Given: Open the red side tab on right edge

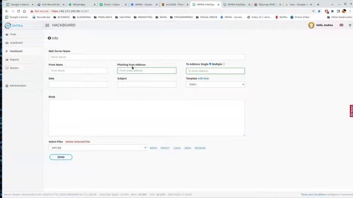Looking at the screenshot, I should 351,111.
